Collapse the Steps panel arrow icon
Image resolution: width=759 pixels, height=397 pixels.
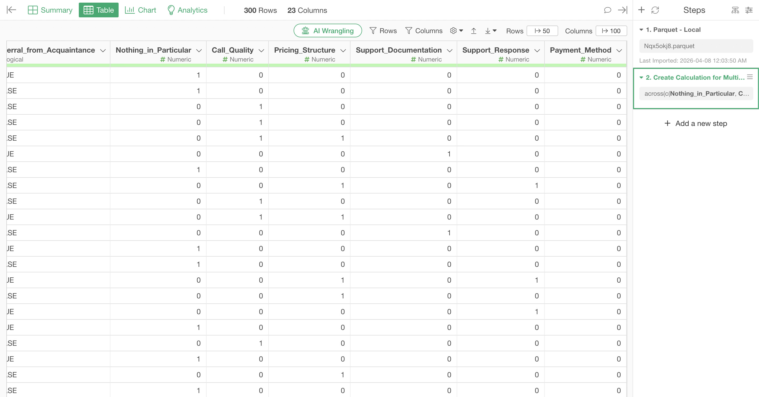pos(622,10)
